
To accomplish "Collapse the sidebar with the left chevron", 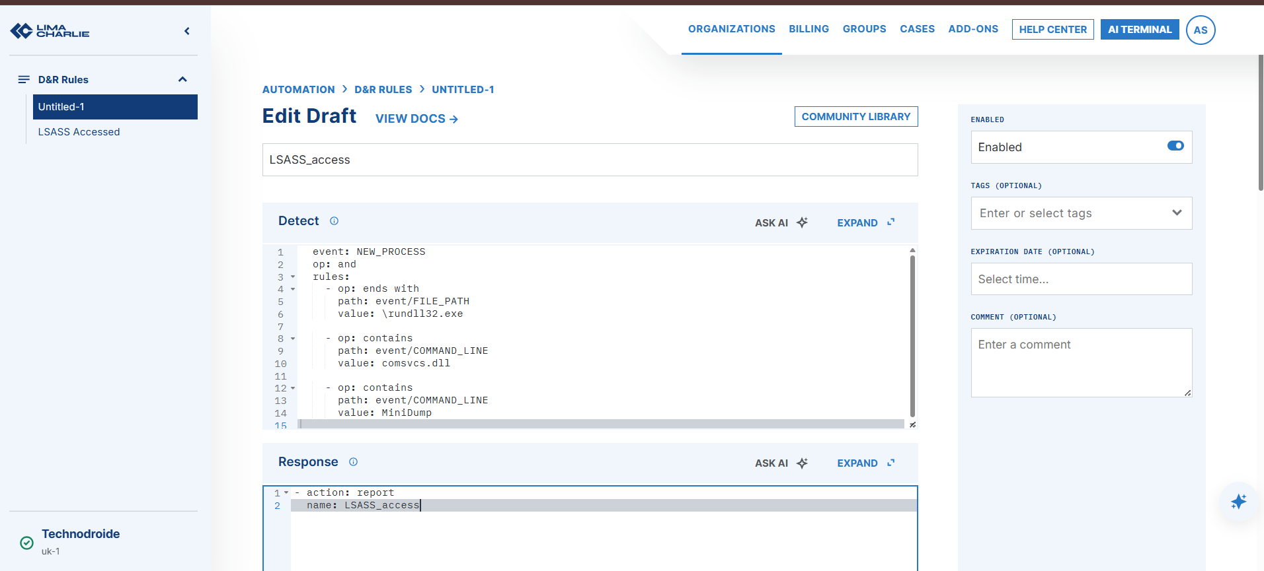I will click(x=187, y=31).
